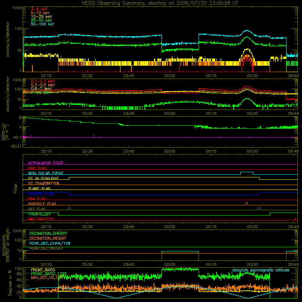Click the SC_TRANSMITTER flag label

pyautogui.click(x=43, y=183)
